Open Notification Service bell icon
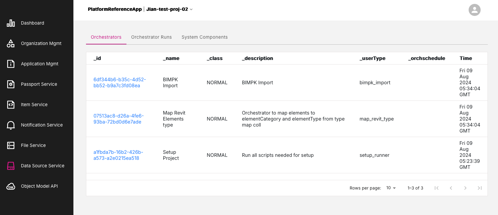The image size is (498, 215). click(11, 125)
